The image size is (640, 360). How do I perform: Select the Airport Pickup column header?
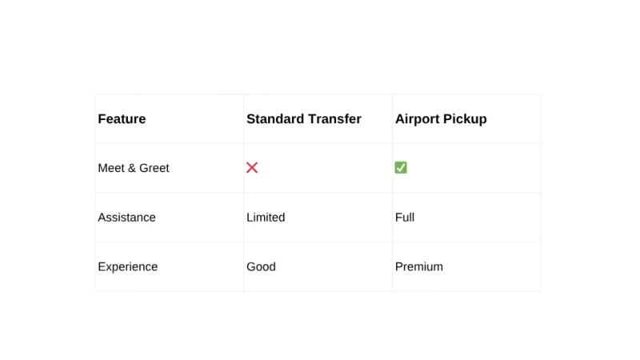pyautogui.click(x=441, y=119)
